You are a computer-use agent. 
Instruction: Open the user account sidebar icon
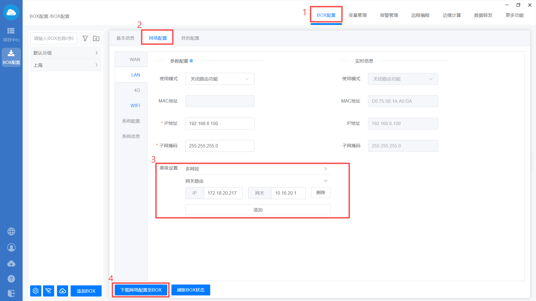(11, 248)
